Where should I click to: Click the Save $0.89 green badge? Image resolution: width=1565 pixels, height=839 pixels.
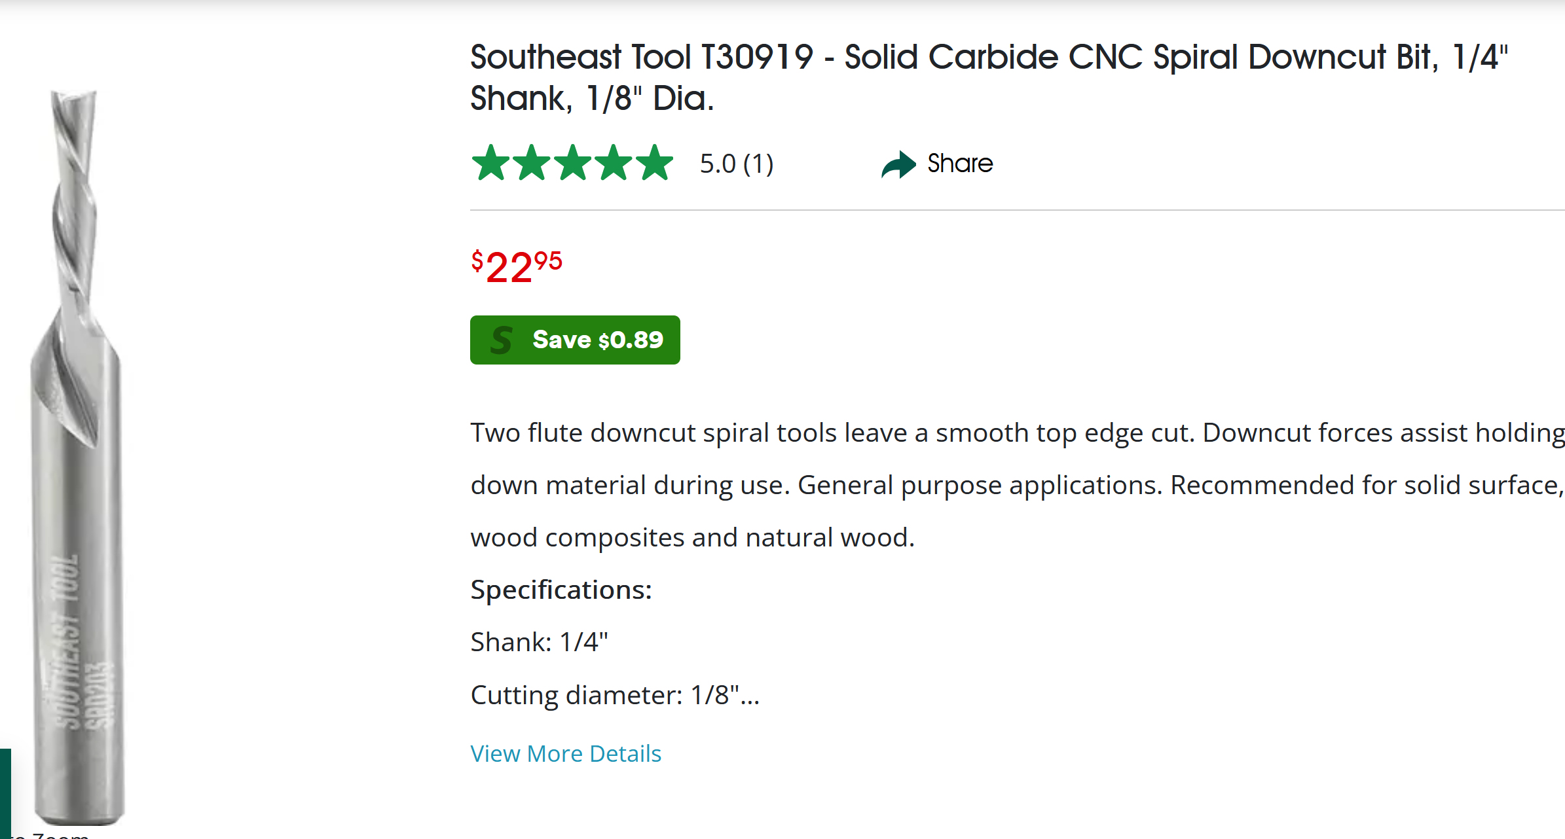[575, 340]
